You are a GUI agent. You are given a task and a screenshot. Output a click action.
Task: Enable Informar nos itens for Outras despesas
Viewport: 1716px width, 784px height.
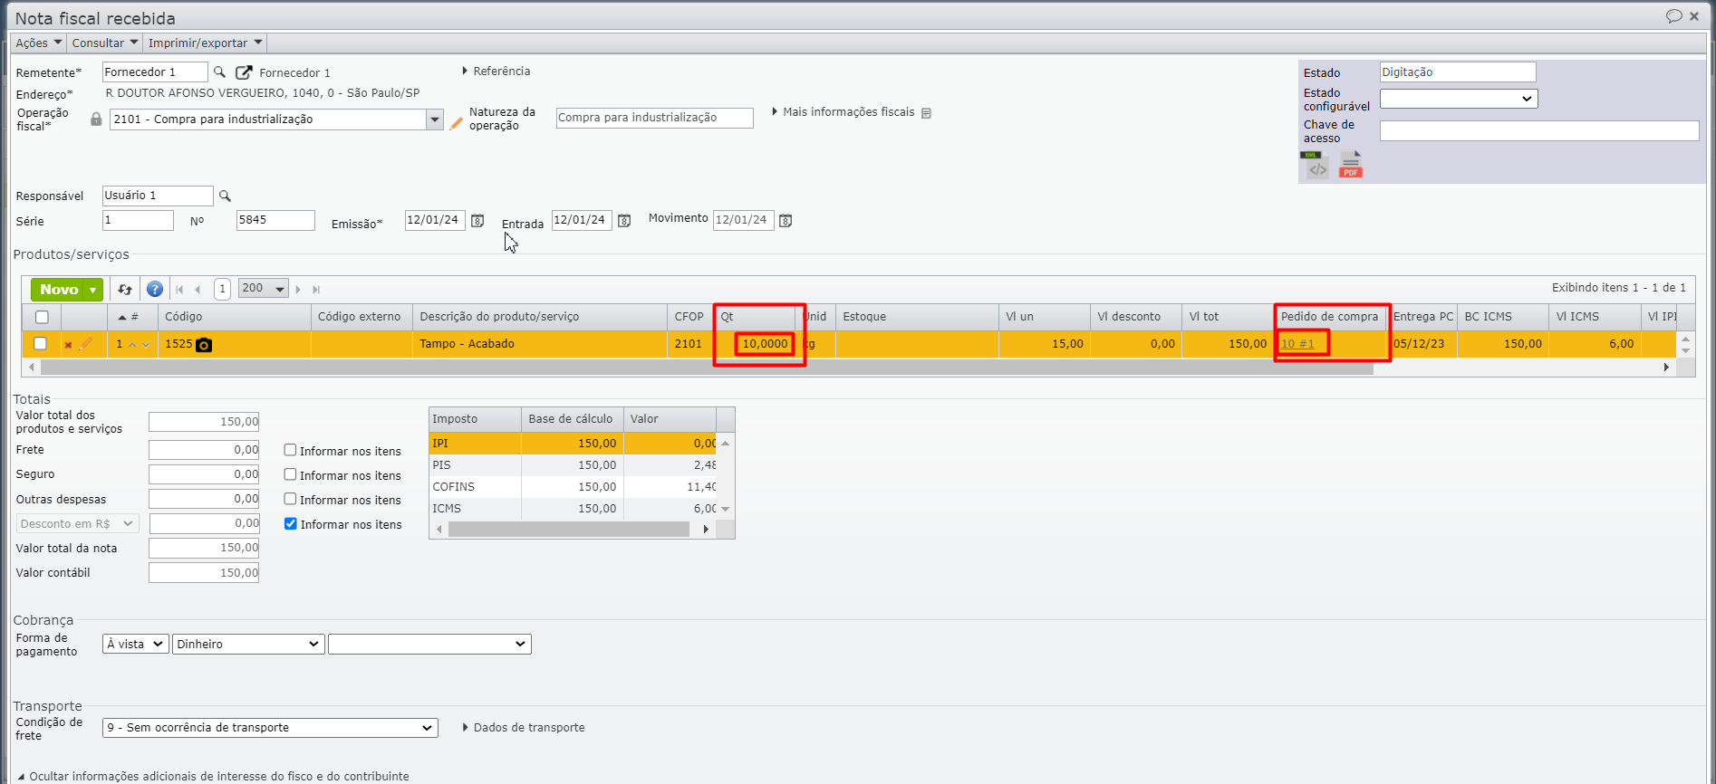pyautogui.click(x=290, y=499)
